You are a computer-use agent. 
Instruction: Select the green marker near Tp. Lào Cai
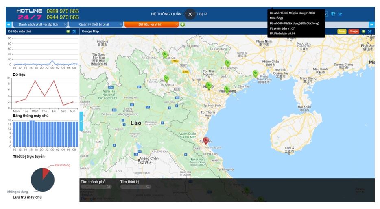click(x=165, y=54)
